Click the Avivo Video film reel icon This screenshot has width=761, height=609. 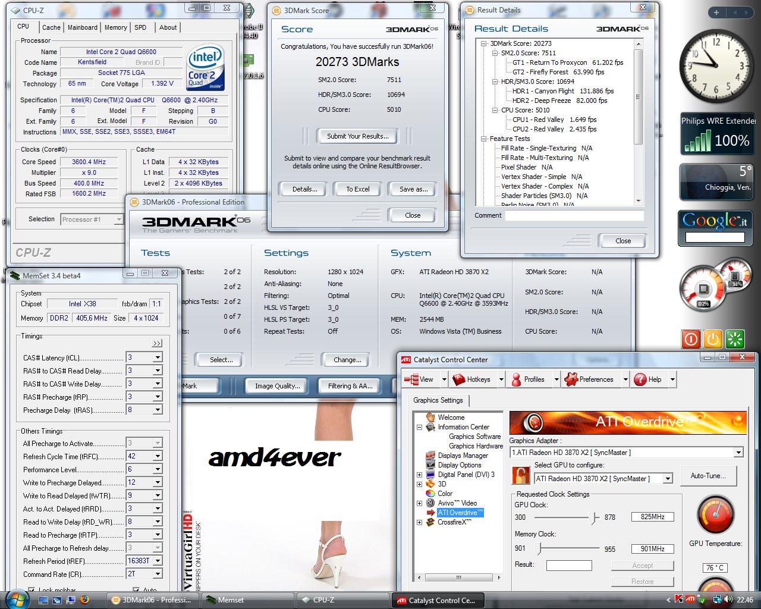click(431, 503)
